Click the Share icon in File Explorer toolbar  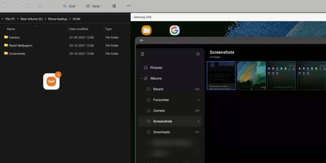40,6
